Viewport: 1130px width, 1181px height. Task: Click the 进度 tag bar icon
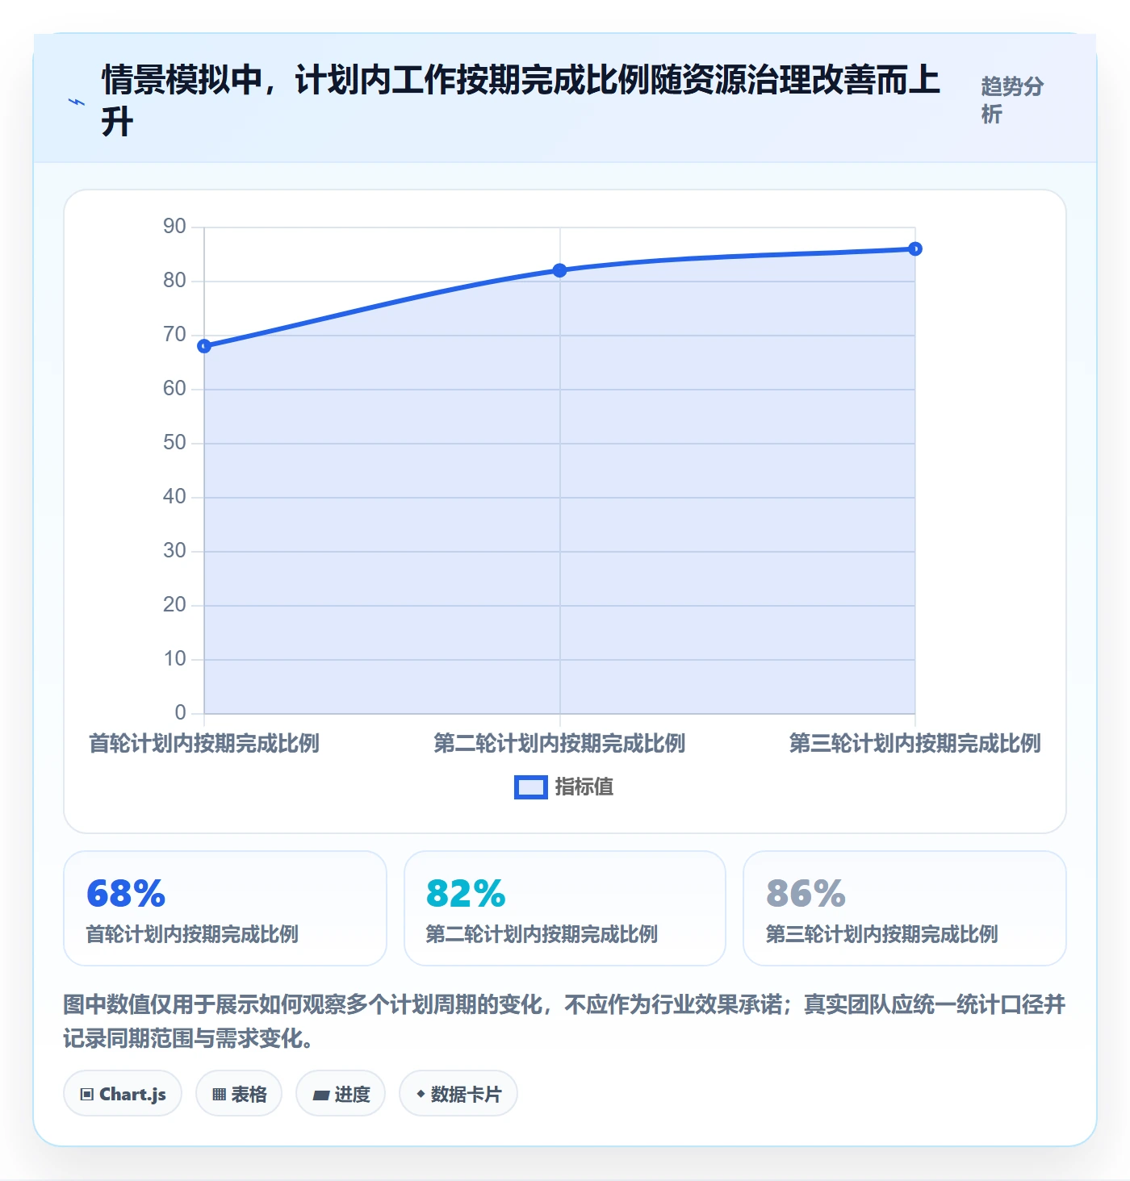pyautogui.click(x=321, y=1095)
